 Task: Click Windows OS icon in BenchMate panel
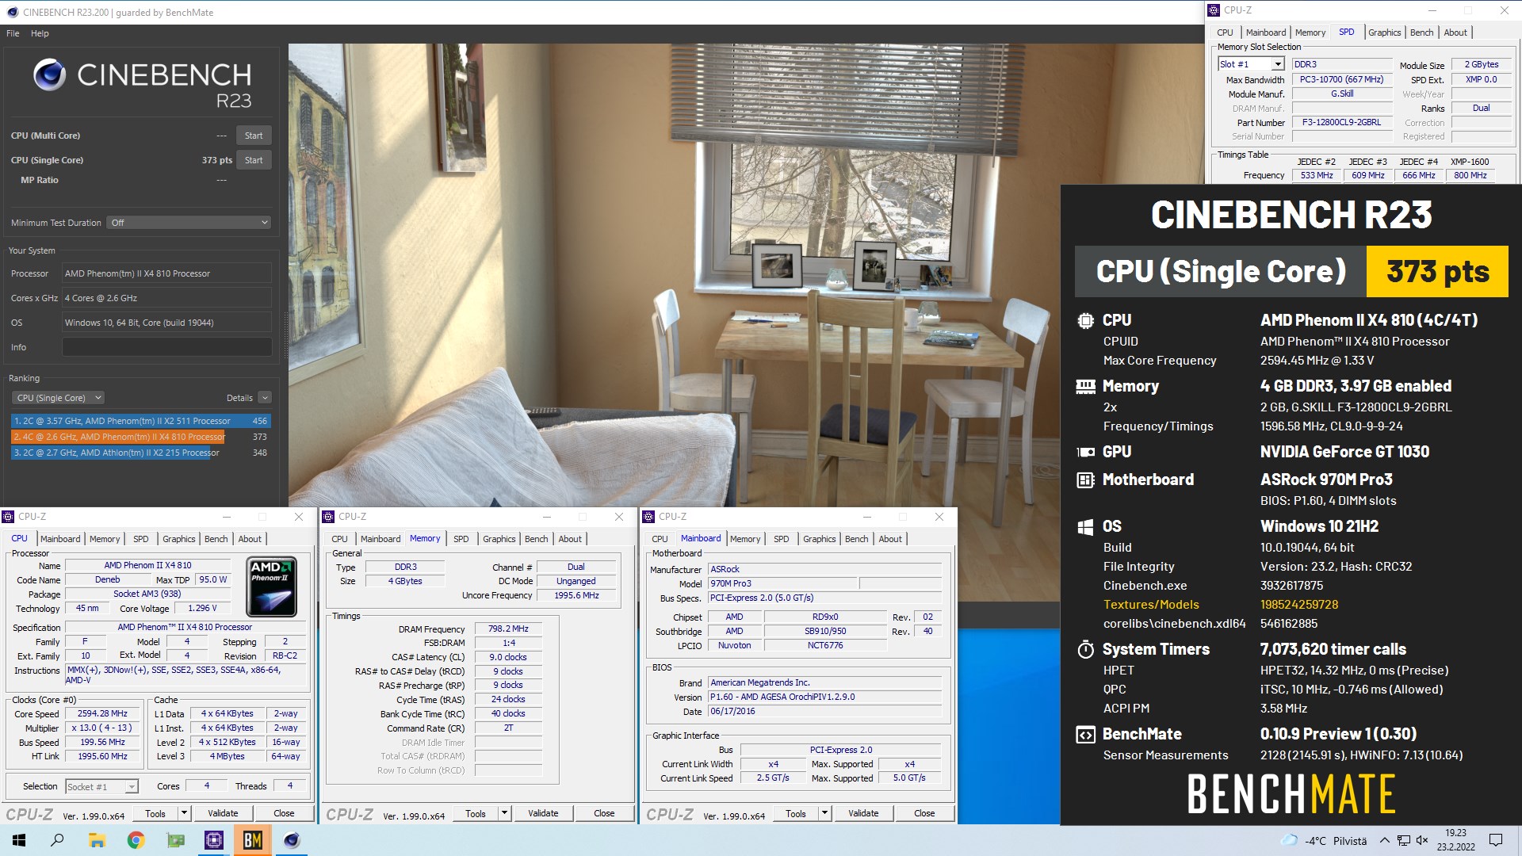pyautogui.click(x=1085, y=526)
